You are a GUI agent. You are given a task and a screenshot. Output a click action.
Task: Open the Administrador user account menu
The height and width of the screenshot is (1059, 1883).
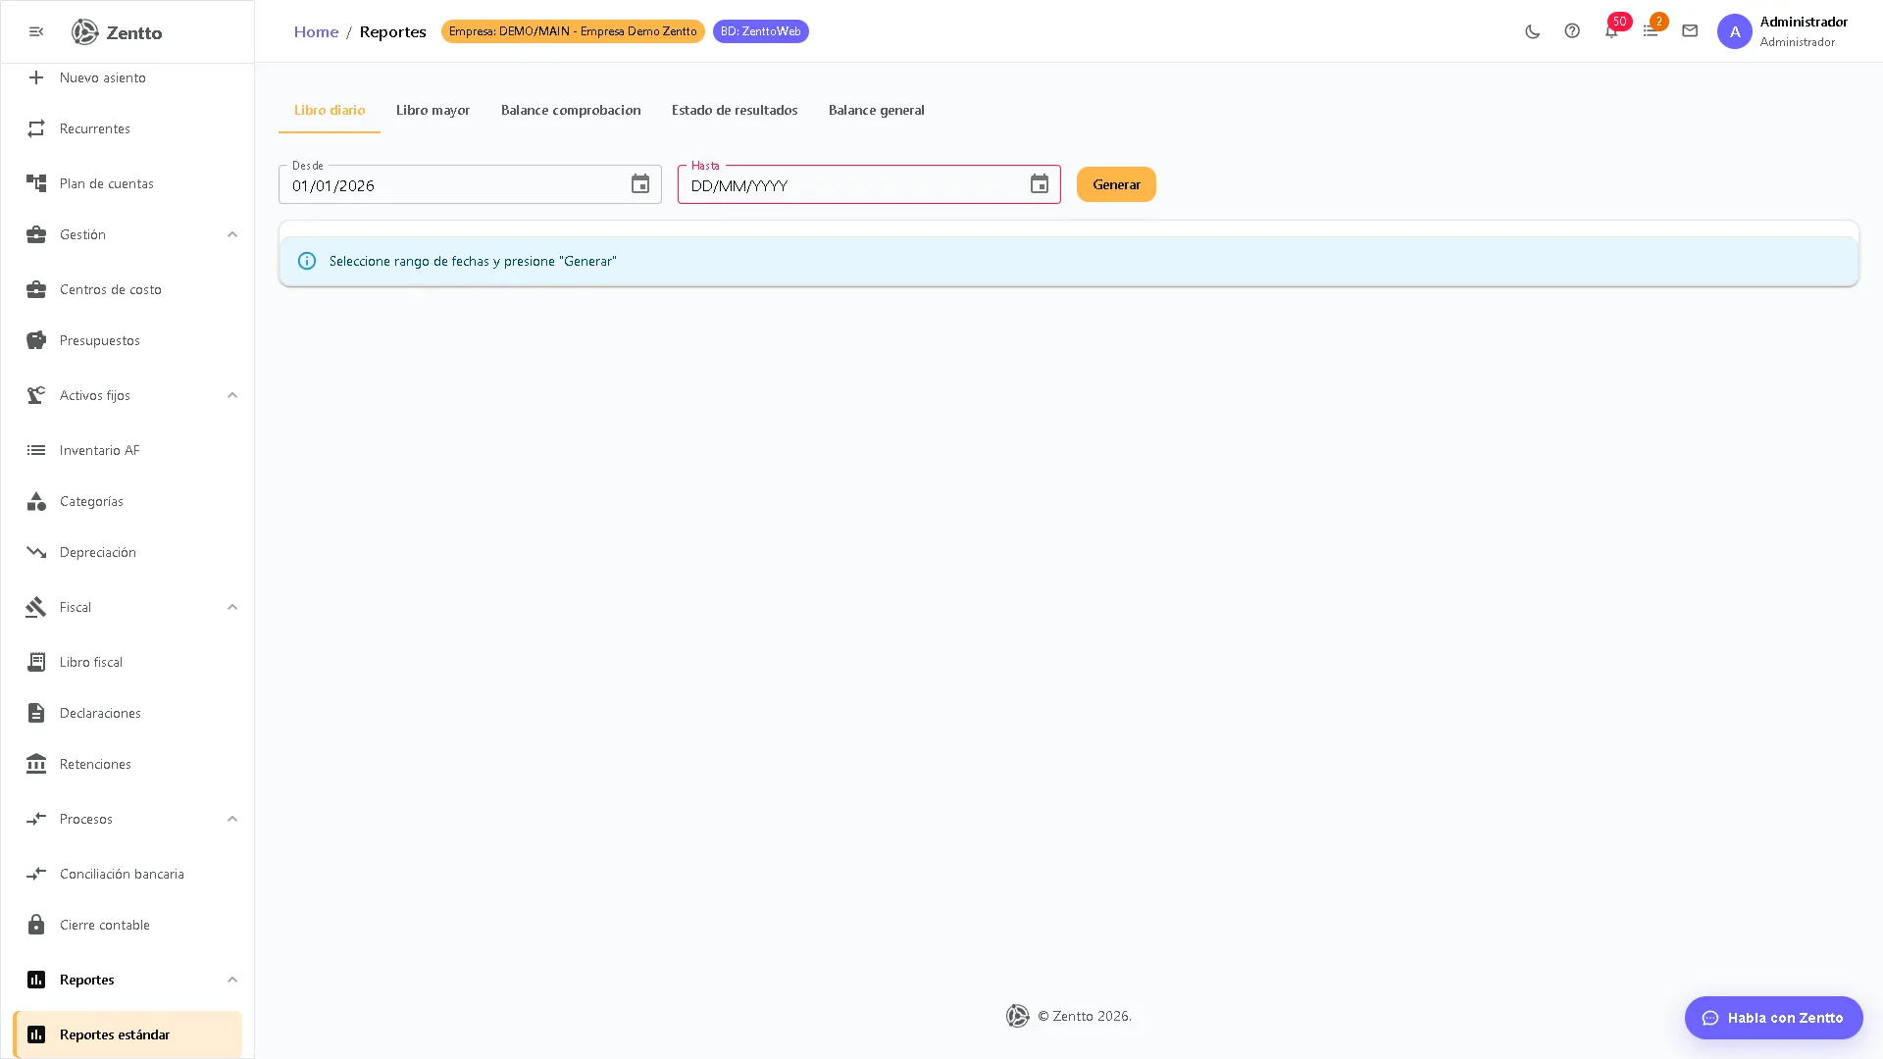[x=1783, y=31]
